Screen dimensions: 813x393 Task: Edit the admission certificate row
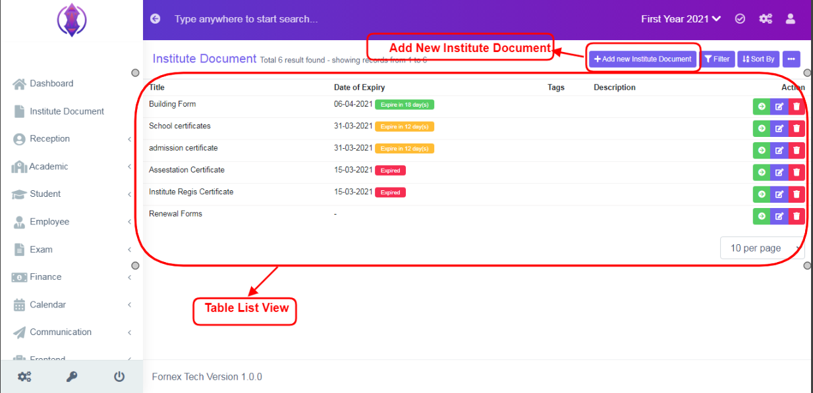(779, 151)
